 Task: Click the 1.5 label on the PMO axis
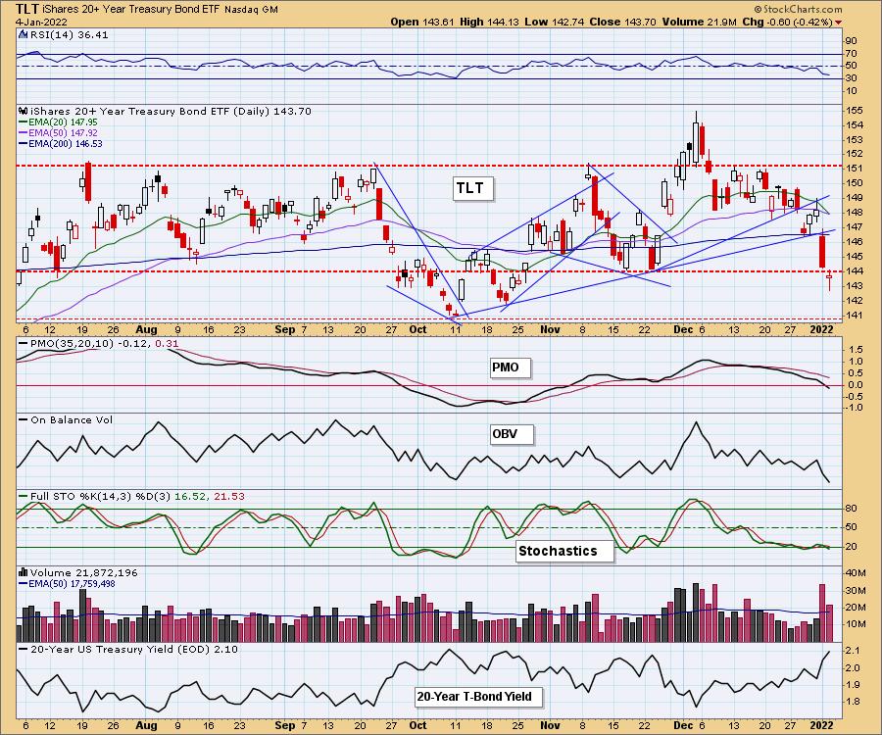coord(856,350)
